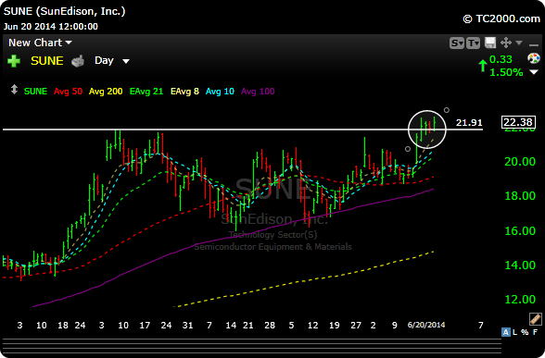
Task: Switch to the % scaling toggle
Action: tap(525, 332)
